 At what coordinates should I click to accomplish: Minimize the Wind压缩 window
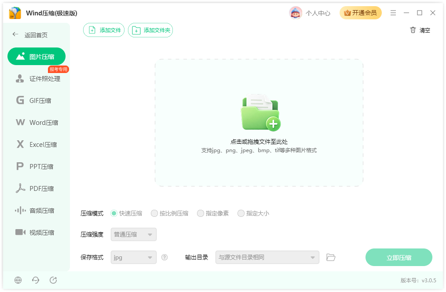(406, 13)
